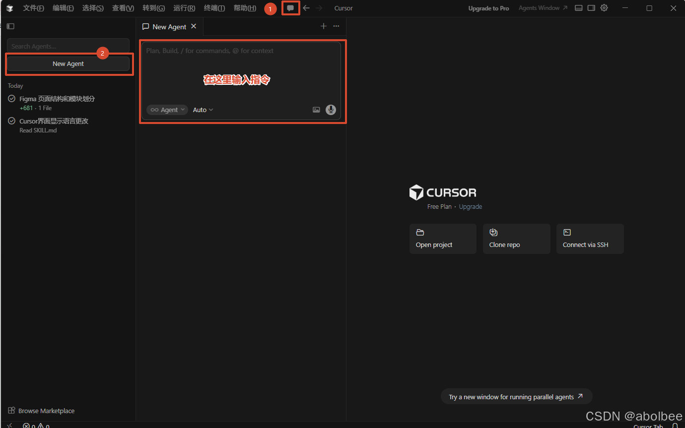The width and height of the screenshot is (685, 428).
Task: Attach an image using the picture icon
Action: pyautogui.click(x=316, y=110)
